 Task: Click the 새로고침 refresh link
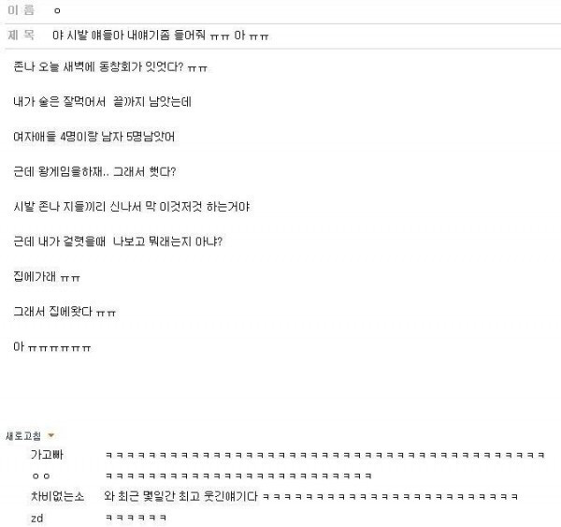click(x=23, y=435)
